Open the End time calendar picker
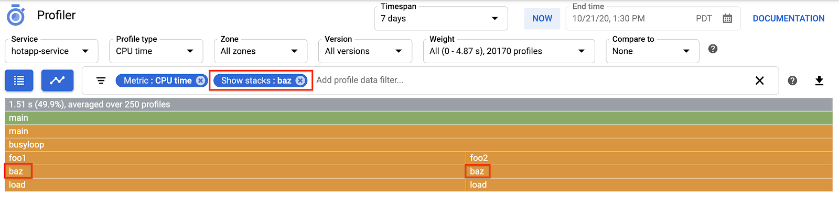839x197 pixels. click(727, 19)
